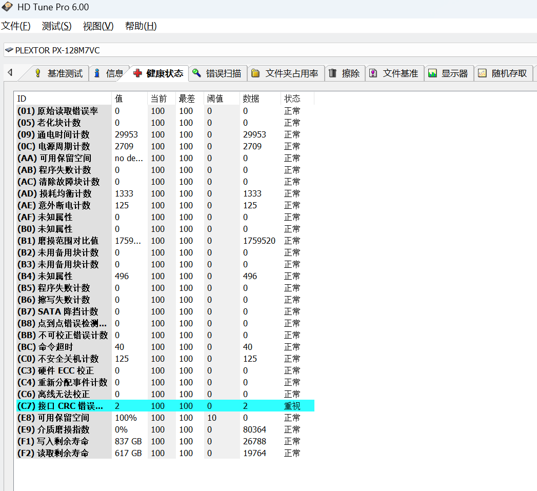Click the 重视 status in C7 row
Image resolution: width=537 pixels, height=491 pixels.
(x=292, y=406)
